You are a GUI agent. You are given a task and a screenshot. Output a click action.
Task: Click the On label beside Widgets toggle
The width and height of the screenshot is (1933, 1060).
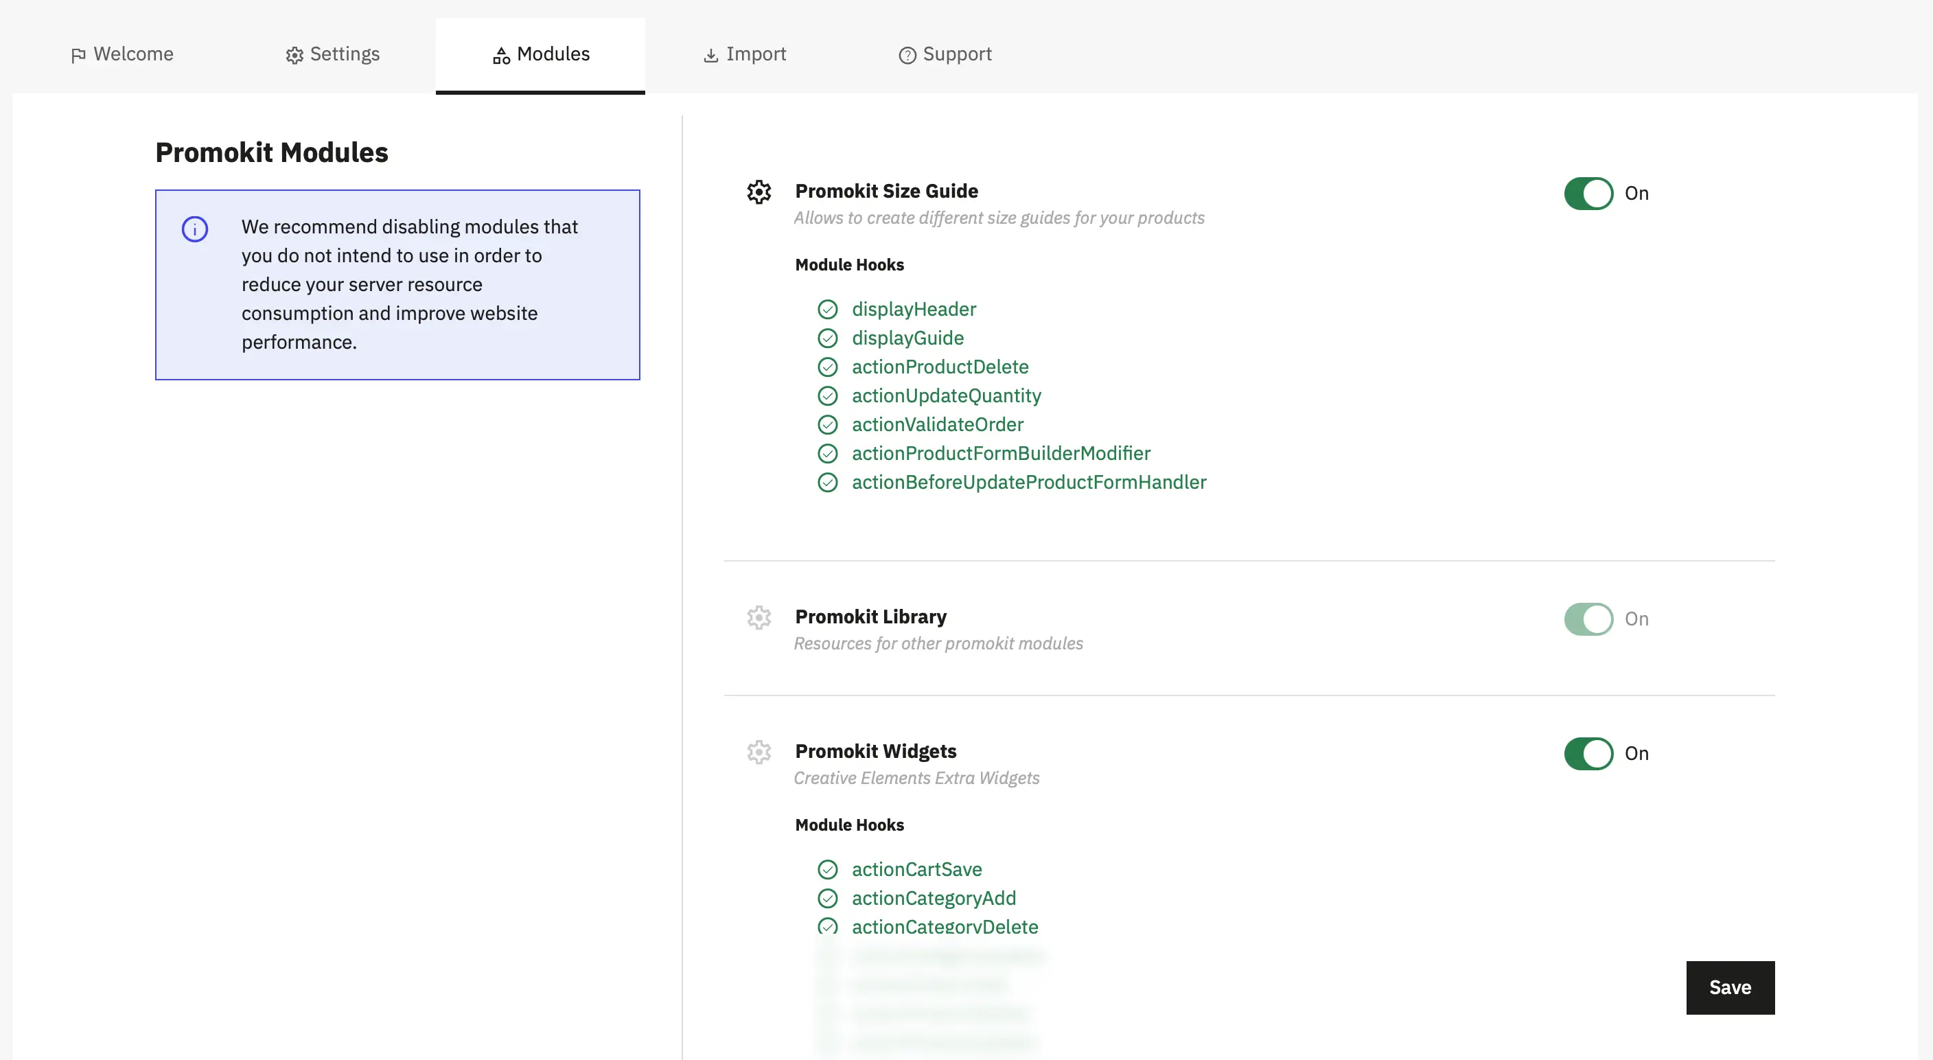tap(1636, 754)
